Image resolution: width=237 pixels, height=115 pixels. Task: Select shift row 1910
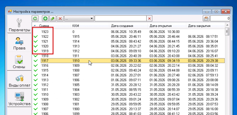pyautogui.click(x=128, y=94)
